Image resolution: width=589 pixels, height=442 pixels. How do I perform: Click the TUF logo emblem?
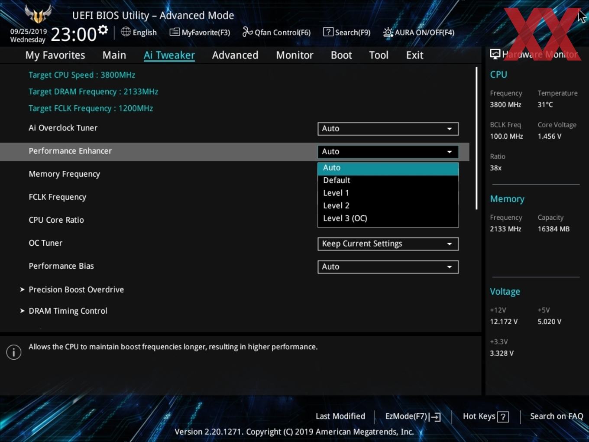point(38,14)
